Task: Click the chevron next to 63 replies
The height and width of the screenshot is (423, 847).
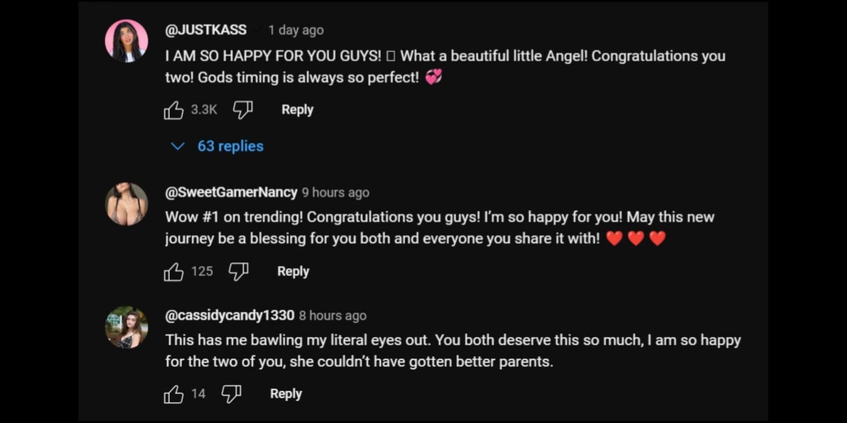Action: [178, 146]
